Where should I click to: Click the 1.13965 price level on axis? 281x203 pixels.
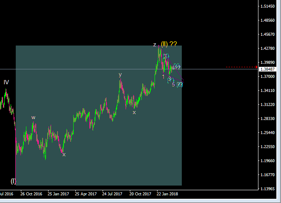268,189
